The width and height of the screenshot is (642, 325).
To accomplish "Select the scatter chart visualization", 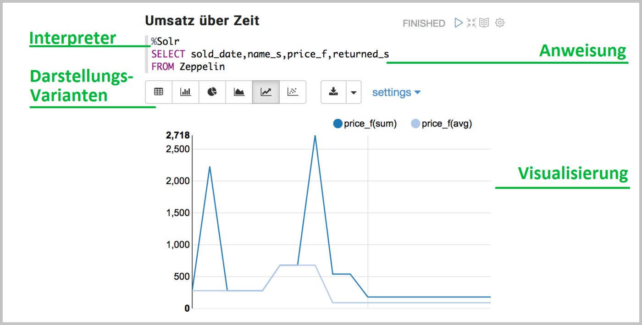I will point(293,92).
